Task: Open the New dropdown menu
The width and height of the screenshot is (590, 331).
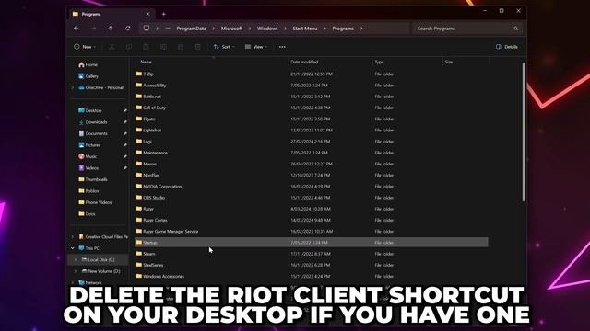Action: pos(85,47)
